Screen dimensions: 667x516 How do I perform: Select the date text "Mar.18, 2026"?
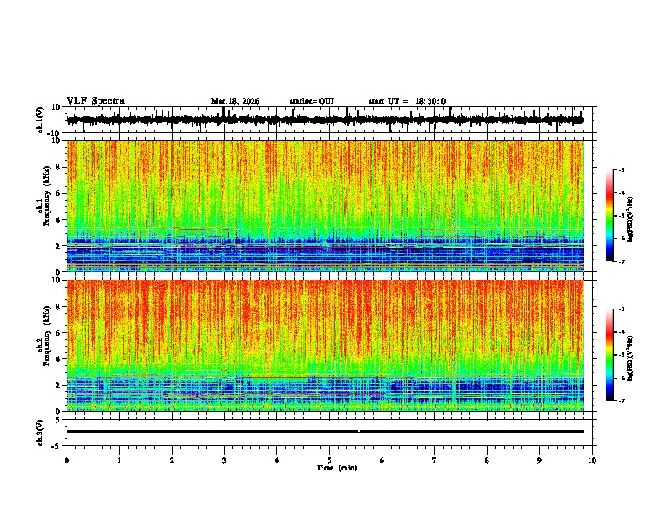[235, 101]
